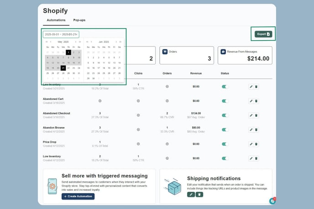
Task: Edit the Abandoned Checkout automation
Action: (x=251, y=115)
